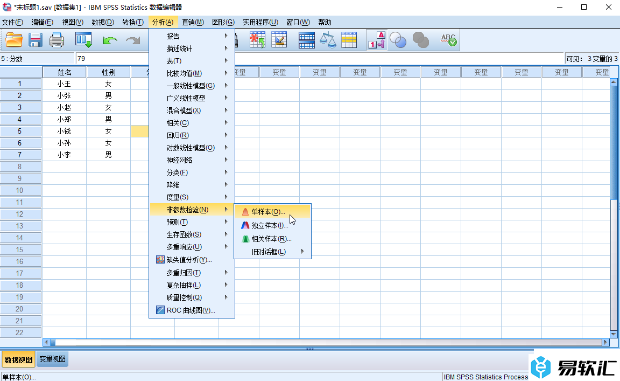
Task: Open the 编辑(E) menu
Action: coord(43,22)
